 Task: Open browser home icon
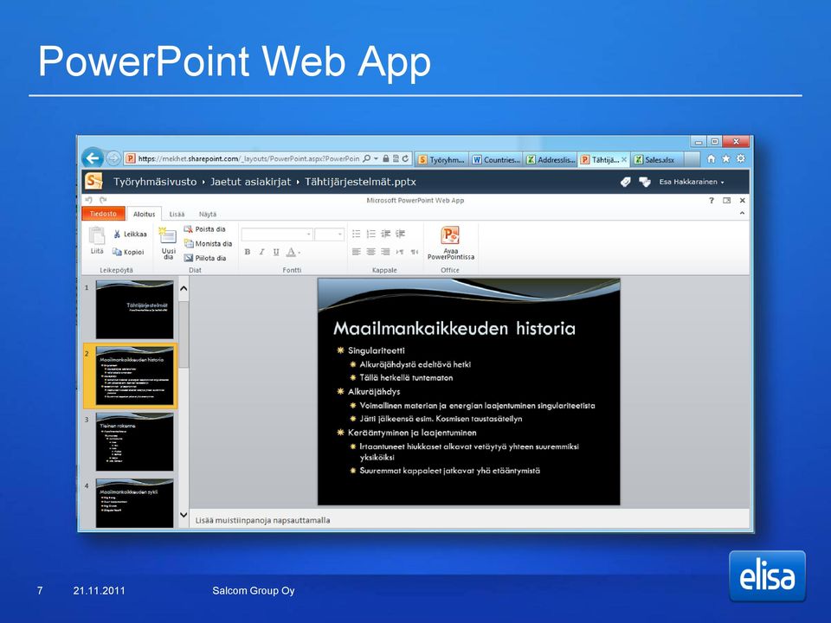[712, 159]
